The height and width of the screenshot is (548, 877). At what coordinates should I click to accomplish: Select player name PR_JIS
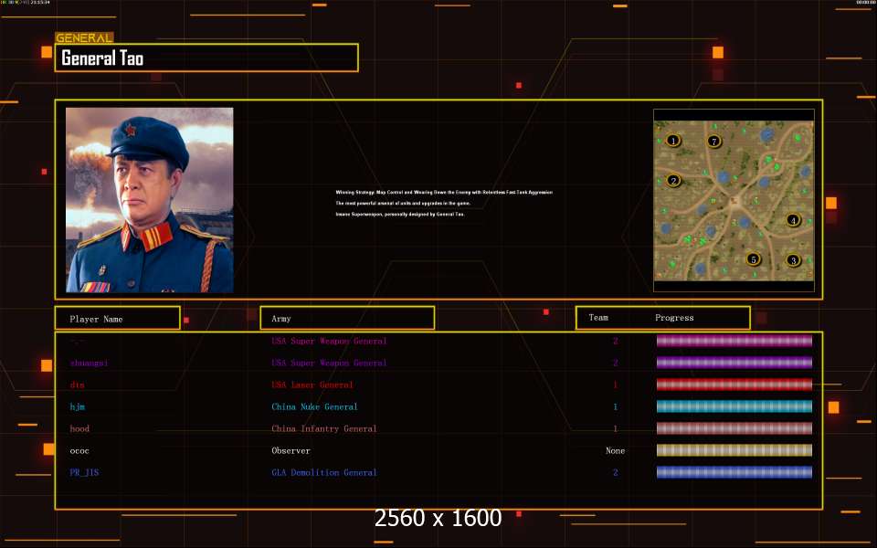coord(84,472)
